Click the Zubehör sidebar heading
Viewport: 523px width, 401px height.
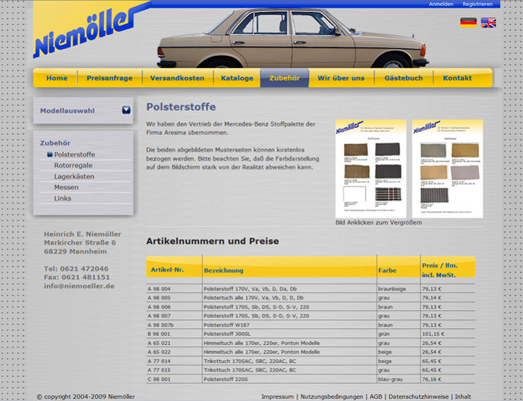click(55, 143)
